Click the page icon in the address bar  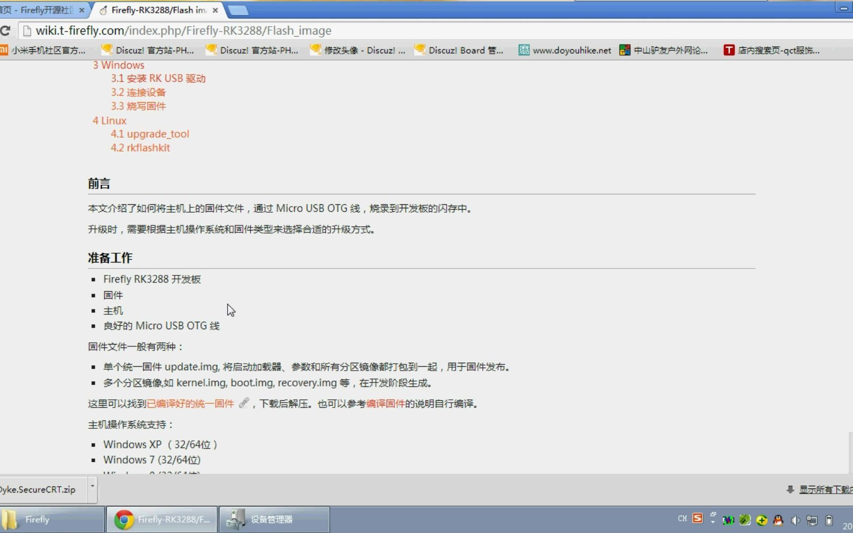click(27, 31)
